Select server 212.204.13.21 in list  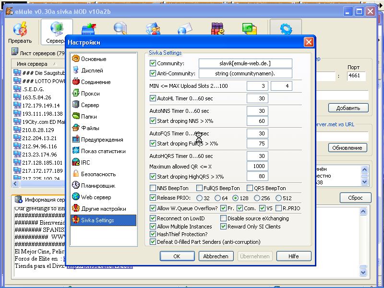[x=39, y=138]
